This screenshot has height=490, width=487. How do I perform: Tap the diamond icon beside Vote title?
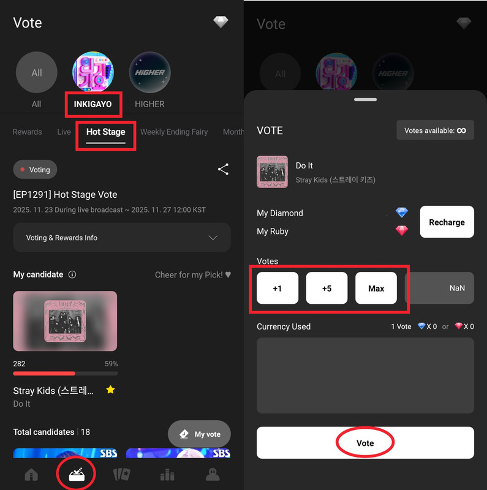click(221, 22)
